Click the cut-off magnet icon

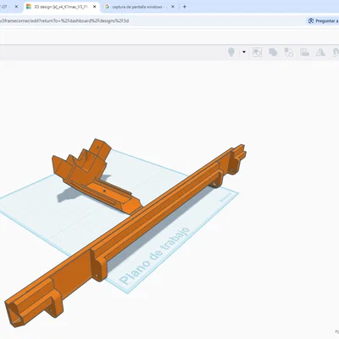coord(336,53)
